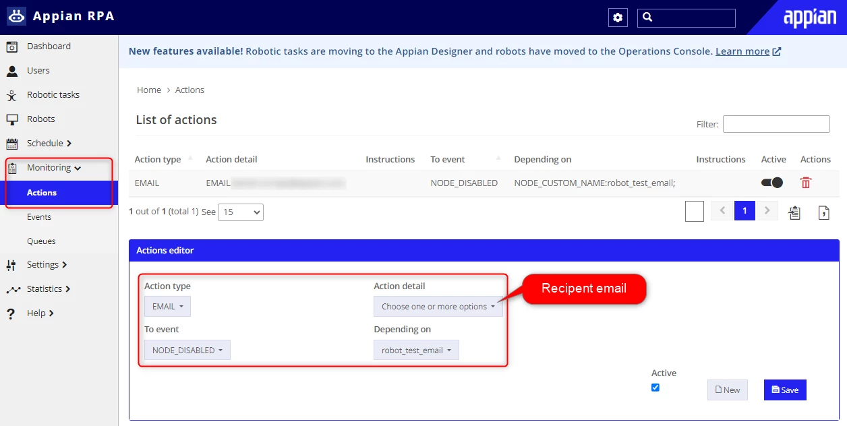Screen dimensions: 847x426
Task: Open the Depending on robot_test_email dropdown
Action: 416,351
